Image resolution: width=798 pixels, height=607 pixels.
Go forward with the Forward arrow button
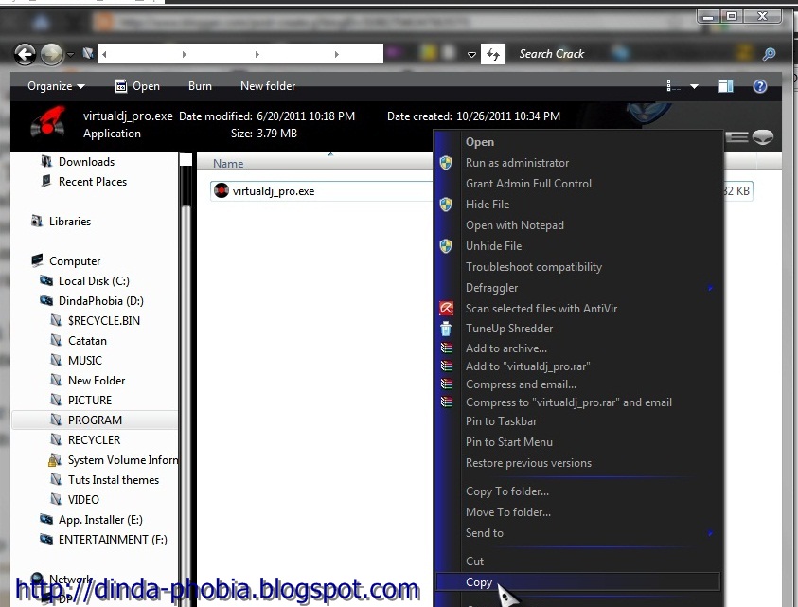point(51,54)
